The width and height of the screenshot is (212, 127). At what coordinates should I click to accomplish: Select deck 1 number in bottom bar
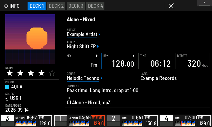pos(61,118)
